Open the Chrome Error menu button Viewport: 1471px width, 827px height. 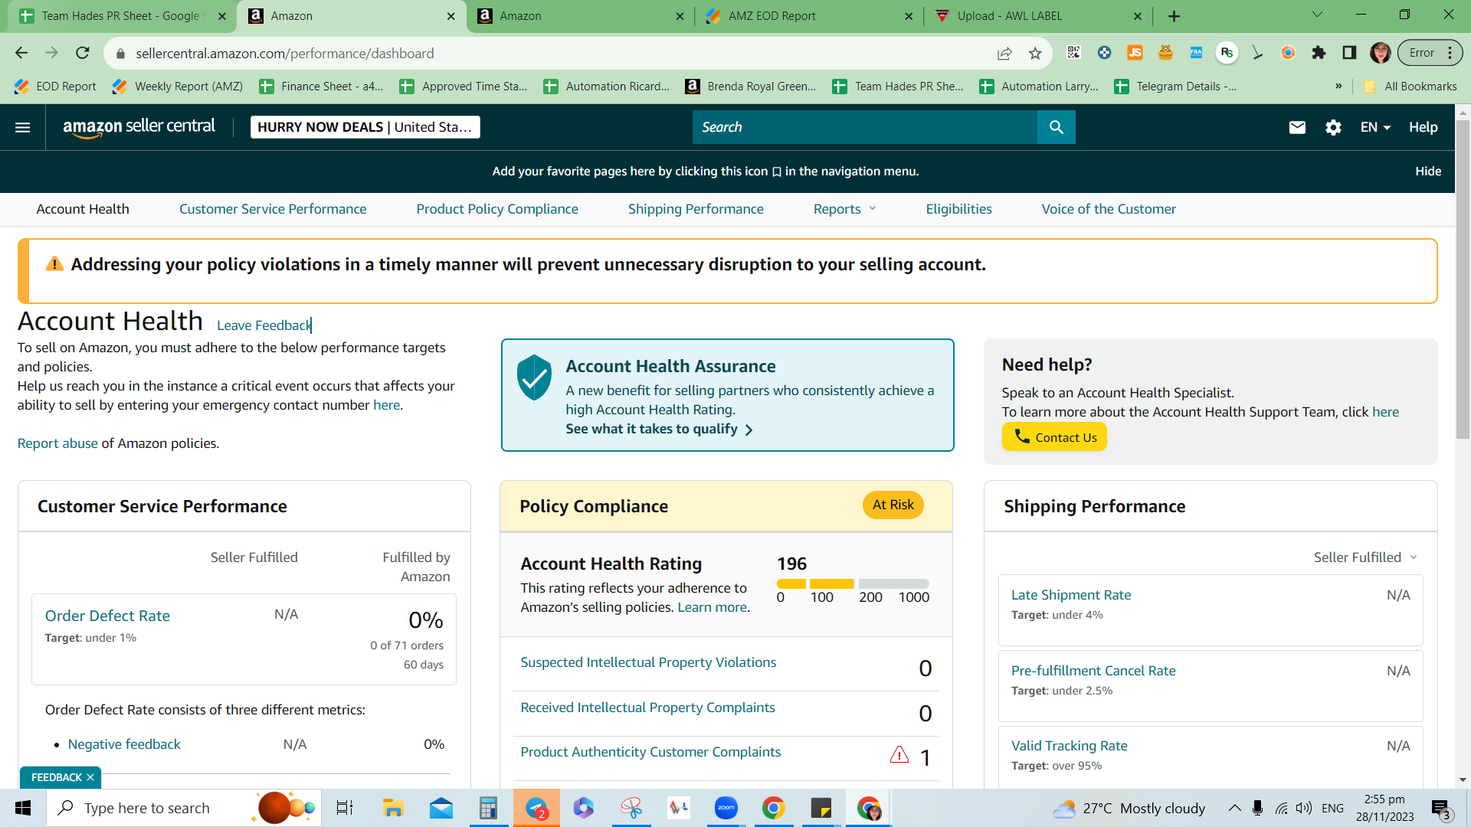pyautogui.click(x=1430, y=53)
